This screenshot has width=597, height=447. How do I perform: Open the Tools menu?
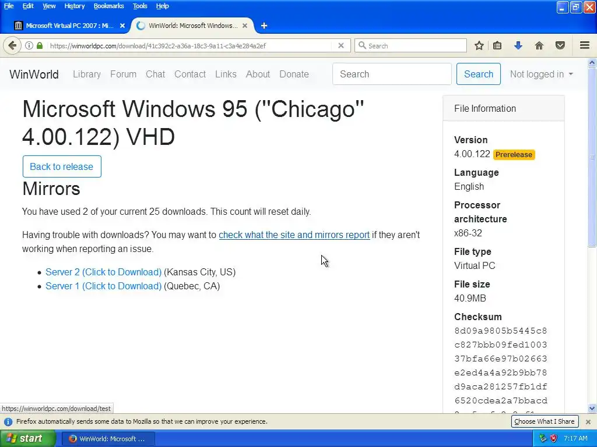coord(140,6)
